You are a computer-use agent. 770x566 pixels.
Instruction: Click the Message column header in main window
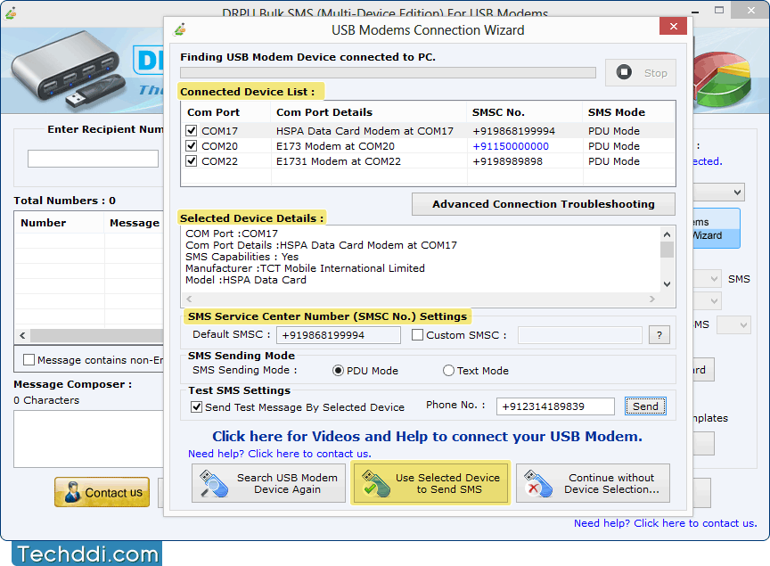(x=135, y=223)
